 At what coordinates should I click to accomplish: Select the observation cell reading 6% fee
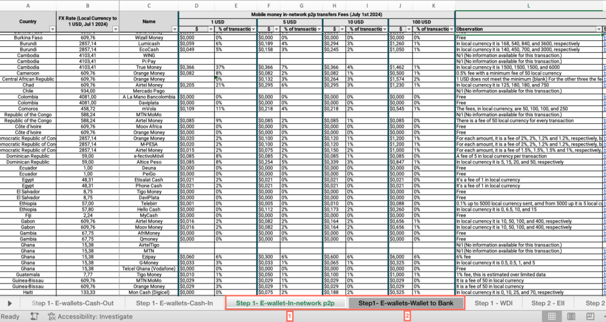(x=528, y=257)
